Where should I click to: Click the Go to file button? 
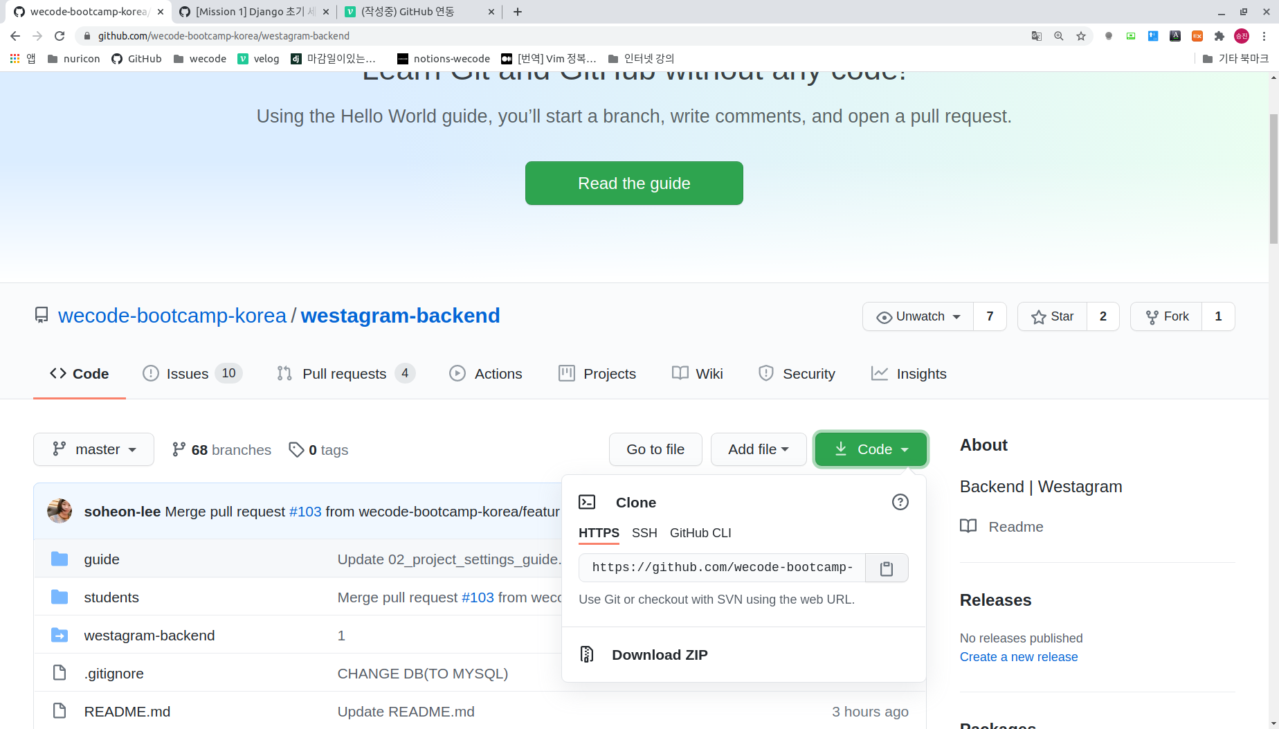click(x=655, y=449)
